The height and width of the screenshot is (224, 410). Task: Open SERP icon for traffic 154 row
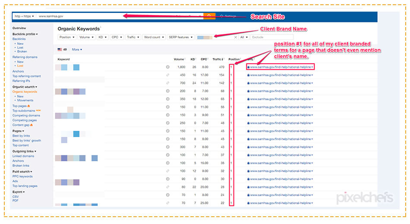[x=167, y=75]
